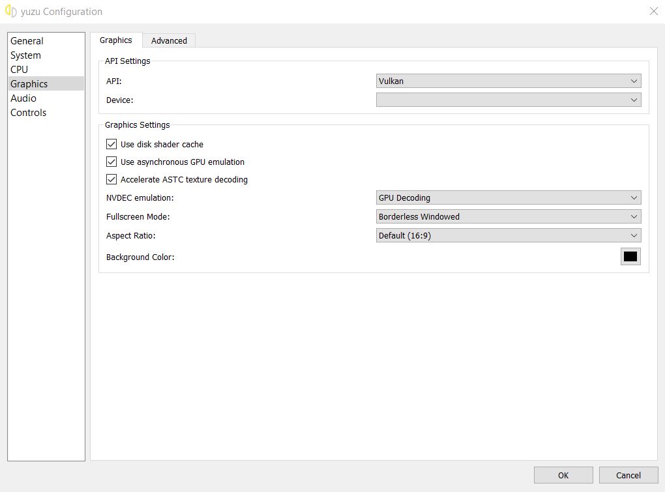The width and height of the screenshot is (665, 492).
Task: Click the Cancel button
Action: point(628,475)
